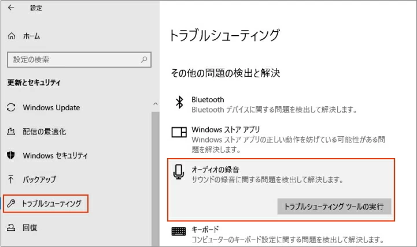Click the Backup (バックアップ) upload arrow icon

11,179
